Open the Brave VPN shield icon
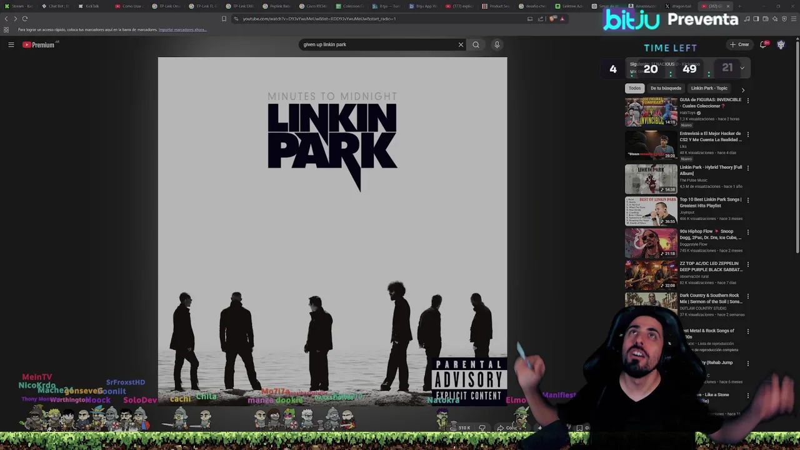The height and width of the screenshot is (450, 800). pos(784,19)
